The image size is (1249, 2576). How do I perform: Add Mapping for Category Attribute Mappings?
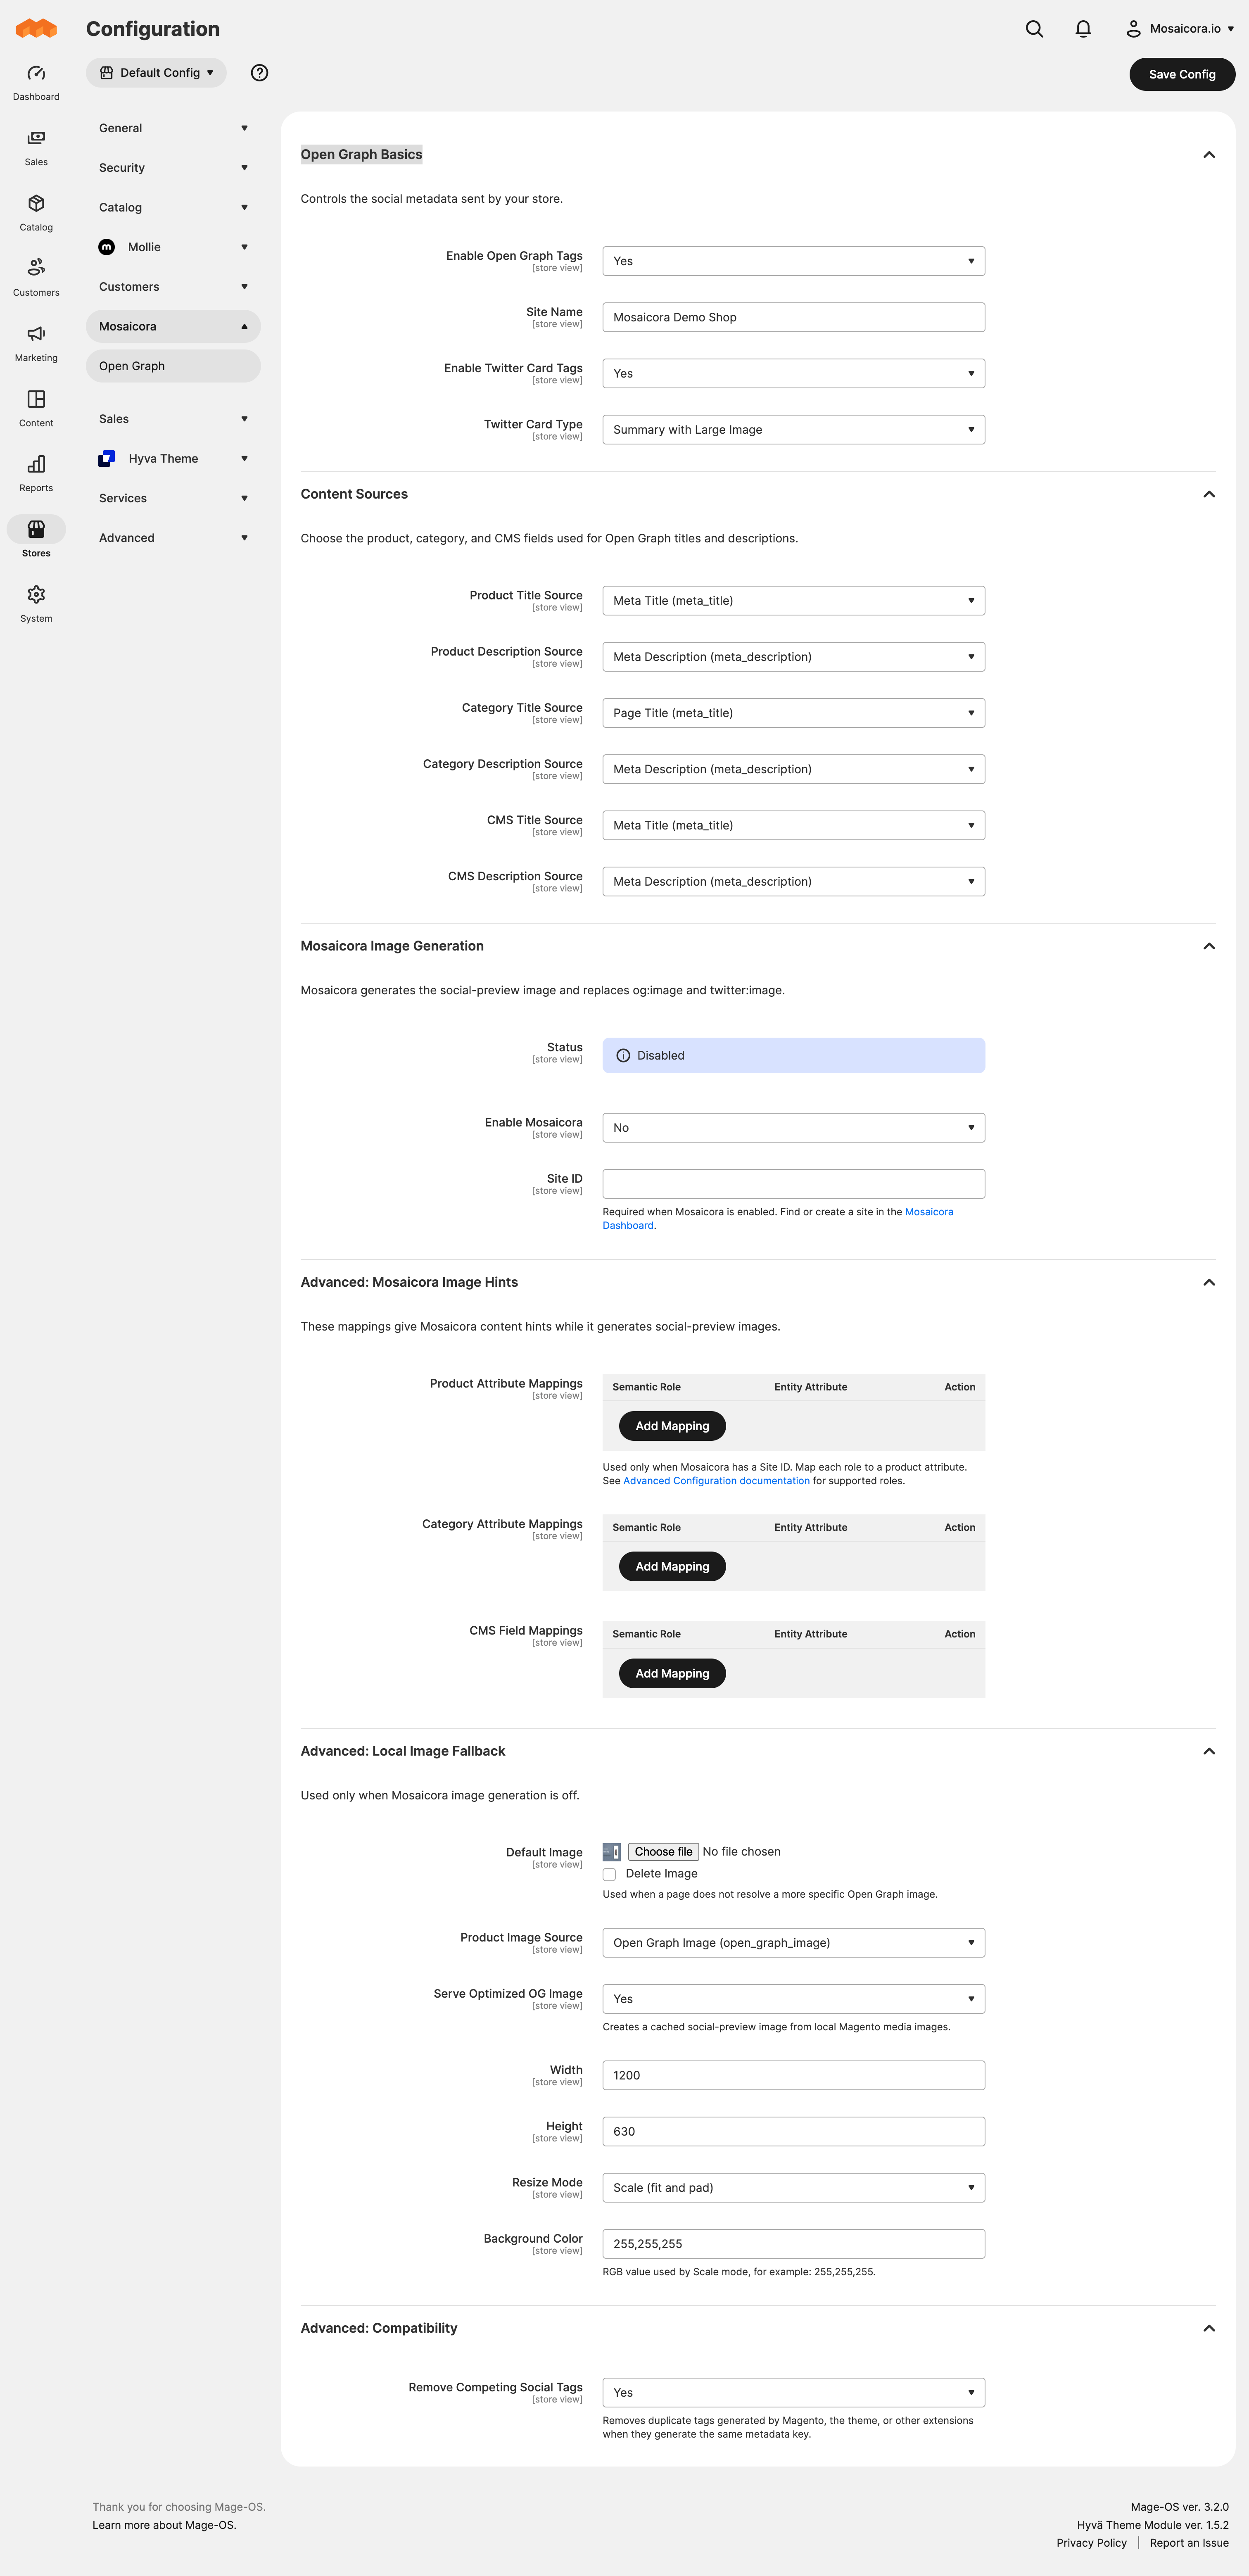coord(672,1566)
